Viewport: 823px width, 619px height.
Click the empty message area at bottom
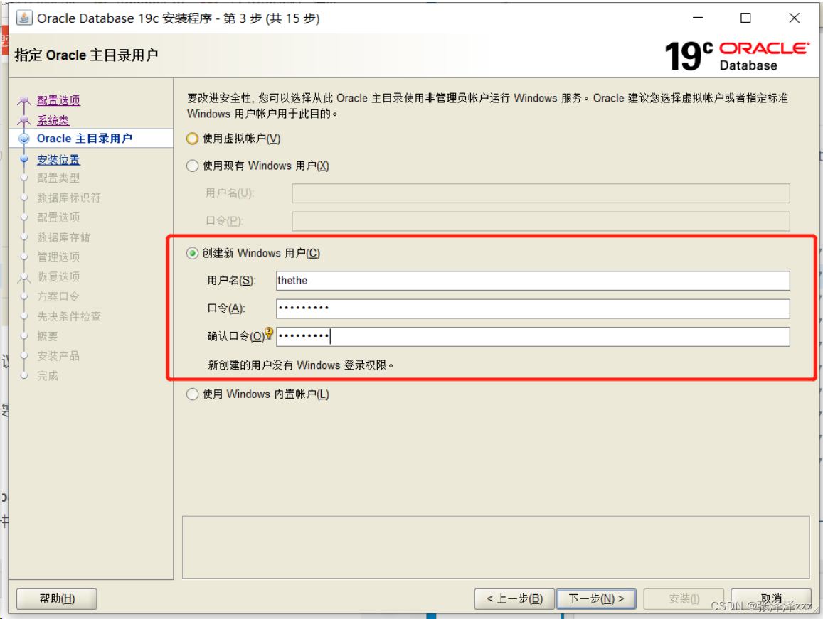pyautogui.click(x=496, y=548)
